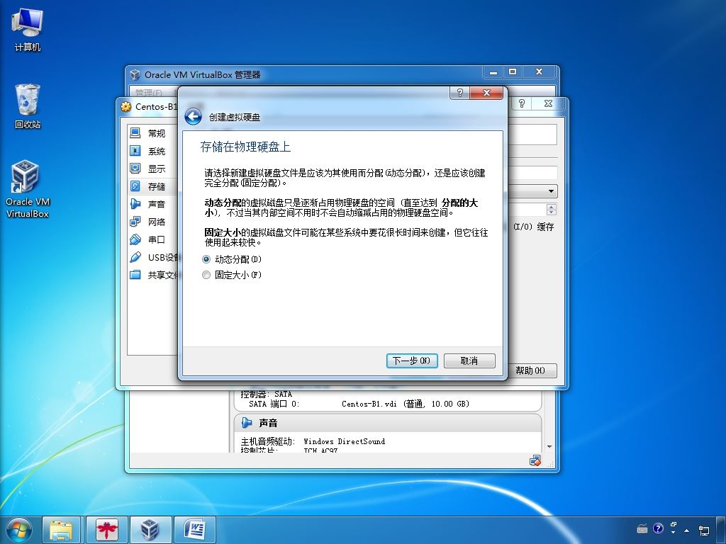Click the 串口 connector icon in settings list
726x544 pixels.
coord(135,239)
